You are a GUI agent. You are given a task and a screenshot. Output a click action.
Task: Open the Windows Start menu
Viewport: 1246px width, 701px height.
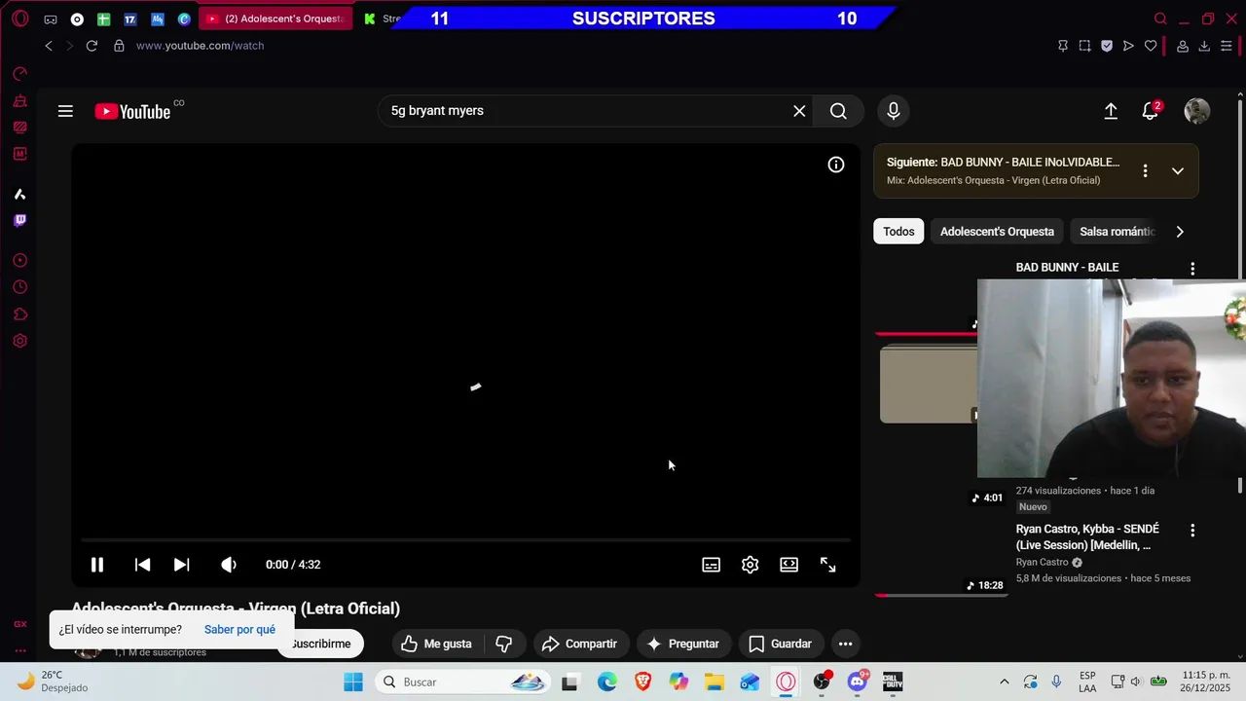coord(353,682)
